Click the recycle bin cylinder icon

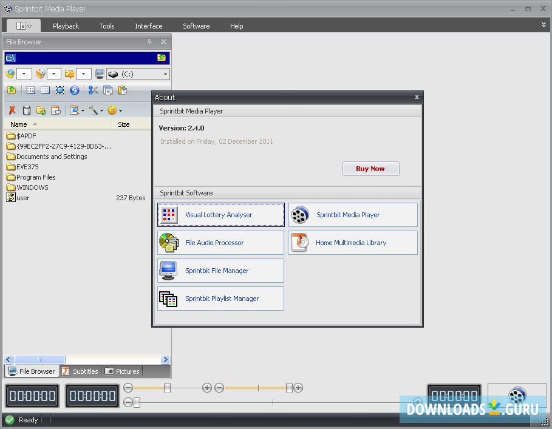pos(26,110)
